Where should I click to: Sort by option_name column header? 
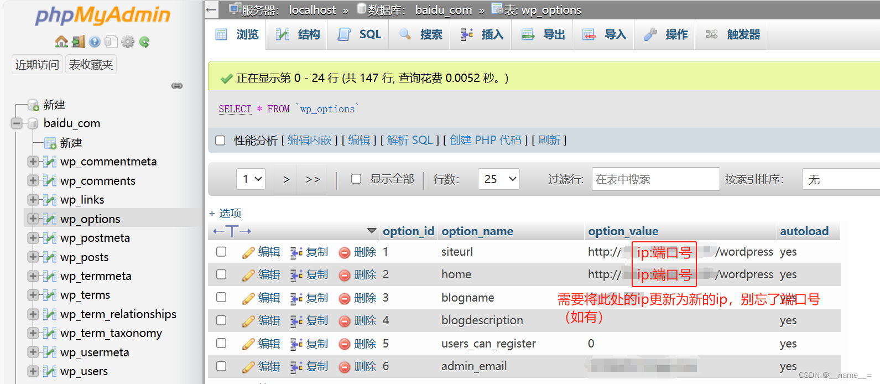tap(477, 231)
